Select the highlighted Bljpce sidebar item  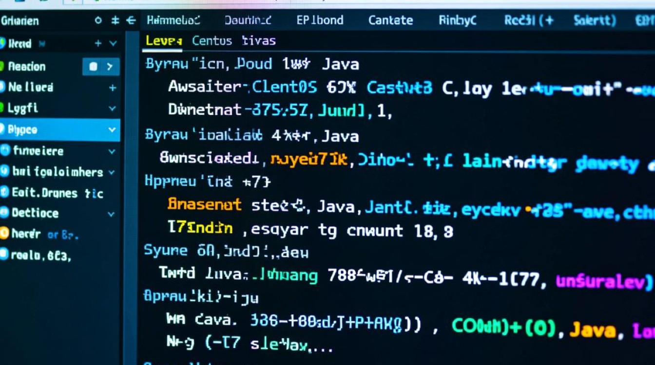click(x=60, y=130)
